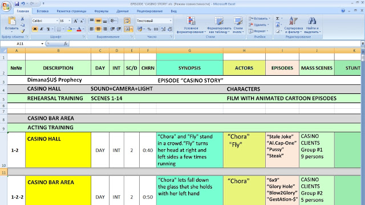365x205 pixels.
Task: Insert AutoSum formula
Action: pyautogui.click(x=278, y=18)
